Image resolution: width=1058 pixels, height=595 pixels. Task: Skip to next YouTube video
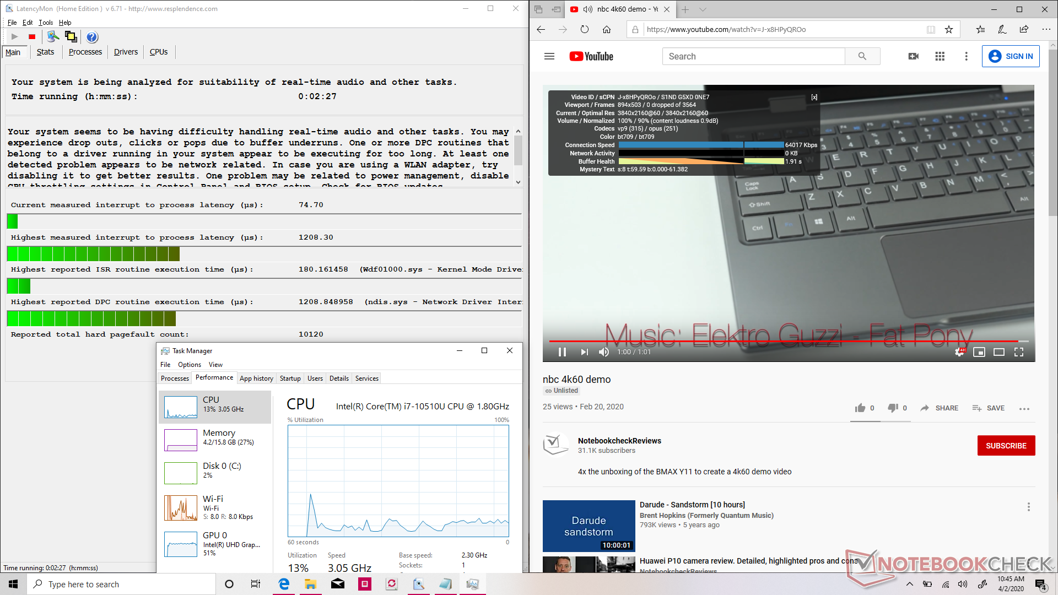click(584, 352)
